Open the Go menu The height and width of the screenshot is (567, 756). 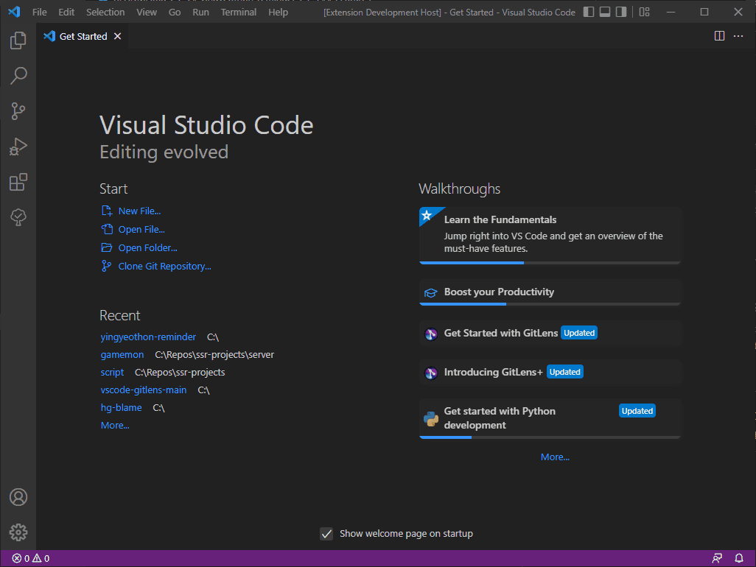coord(175,12)
